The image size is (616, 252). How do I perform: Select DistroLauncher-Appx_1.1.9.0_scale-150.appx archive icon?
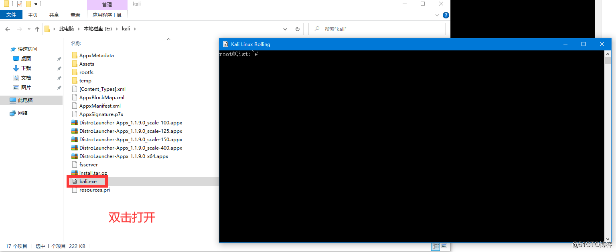pyautogui.click(x=74, y=139)
